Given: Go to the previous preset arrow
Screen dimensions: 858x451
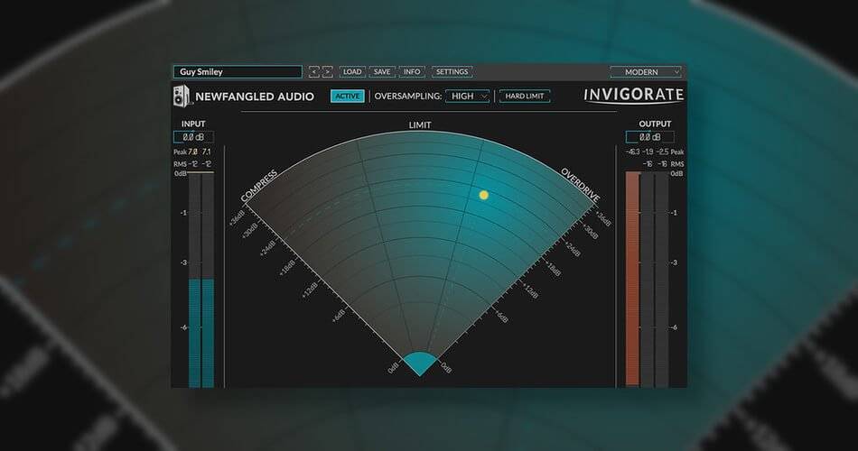Looking at the screenshot, I should click(313, 71).
